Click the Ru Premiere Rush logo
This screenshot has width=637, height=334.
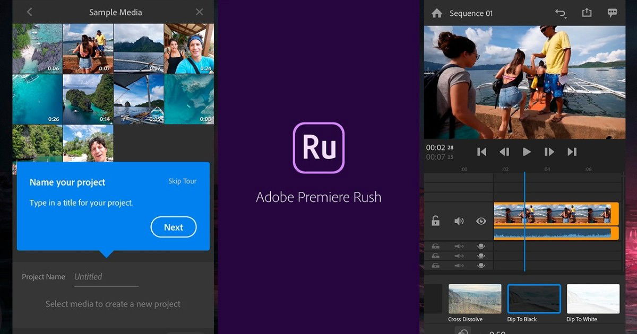point(318,147)
